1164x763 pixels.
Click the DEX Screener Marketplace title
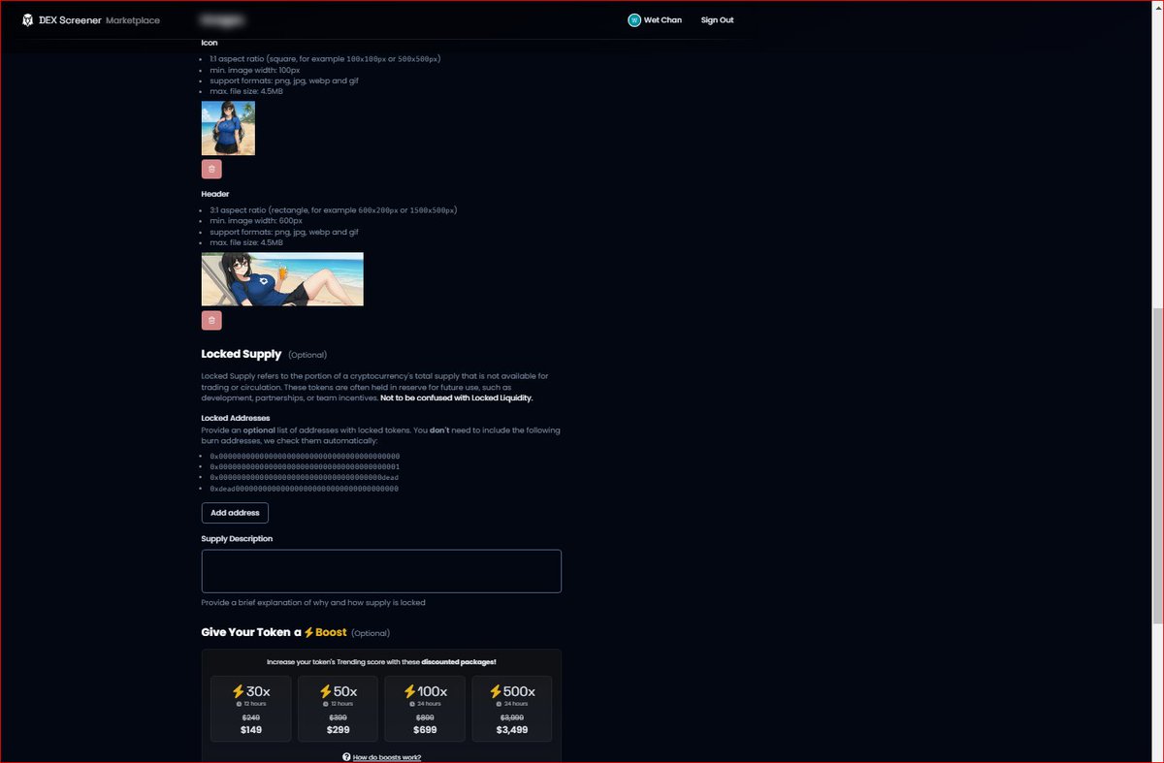coord(99,20)
